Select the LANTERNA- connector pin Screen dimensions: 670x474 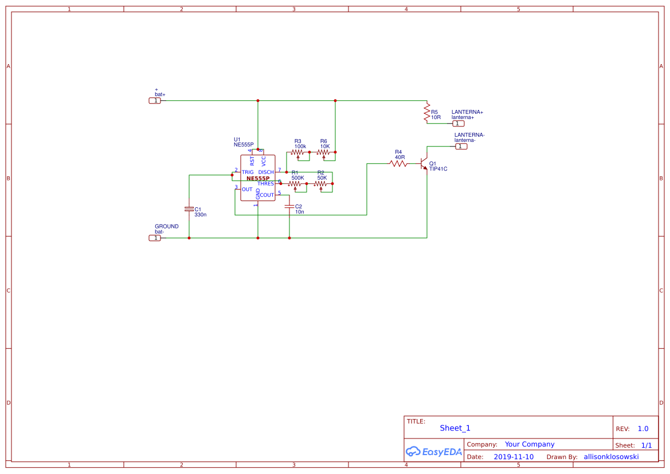pos(461,147)
